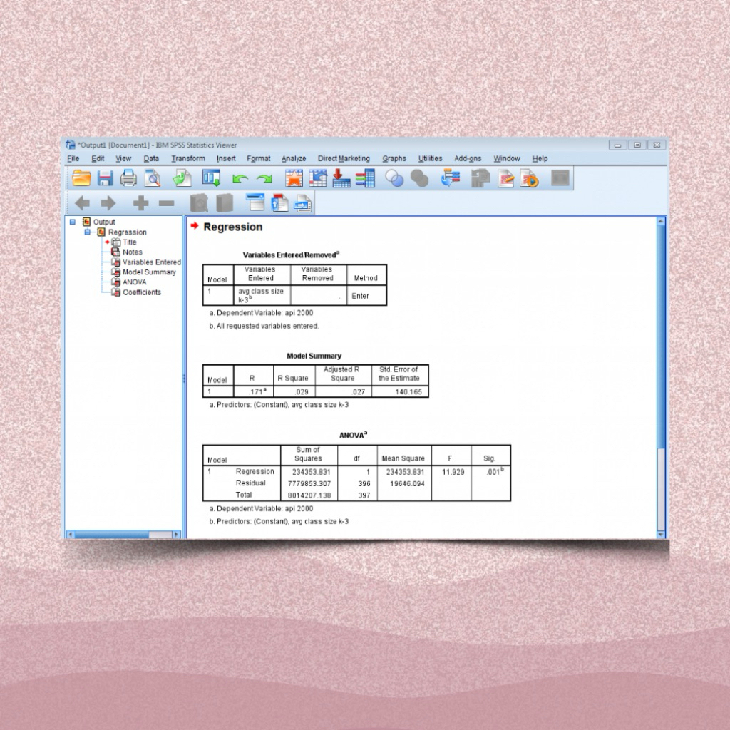The width and height of the screenshot is (730, 730).
Task: Open the Insert menu
Action: pos(226,159)
